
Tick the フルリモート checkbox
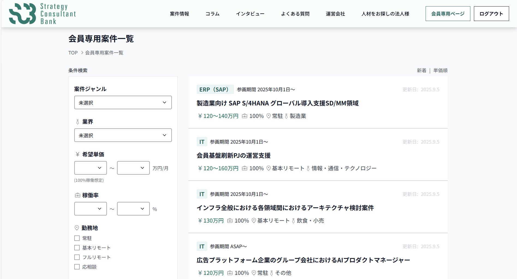point(77,257)
